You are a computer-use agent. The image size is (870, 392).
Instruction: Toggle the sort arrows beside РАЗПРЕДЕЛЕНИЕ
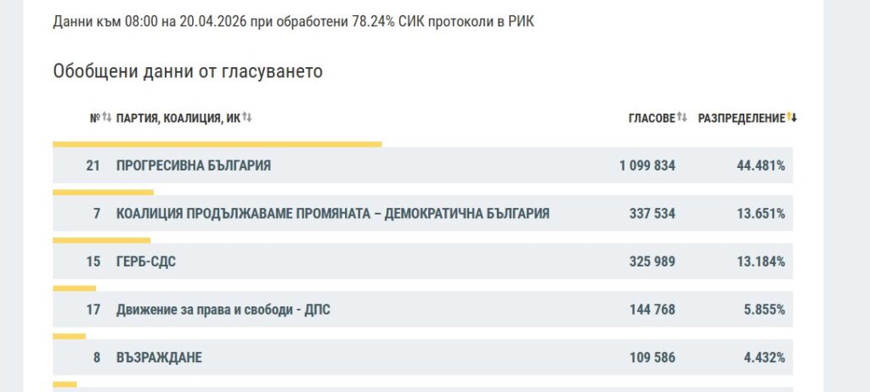click(x=792, y=118)
